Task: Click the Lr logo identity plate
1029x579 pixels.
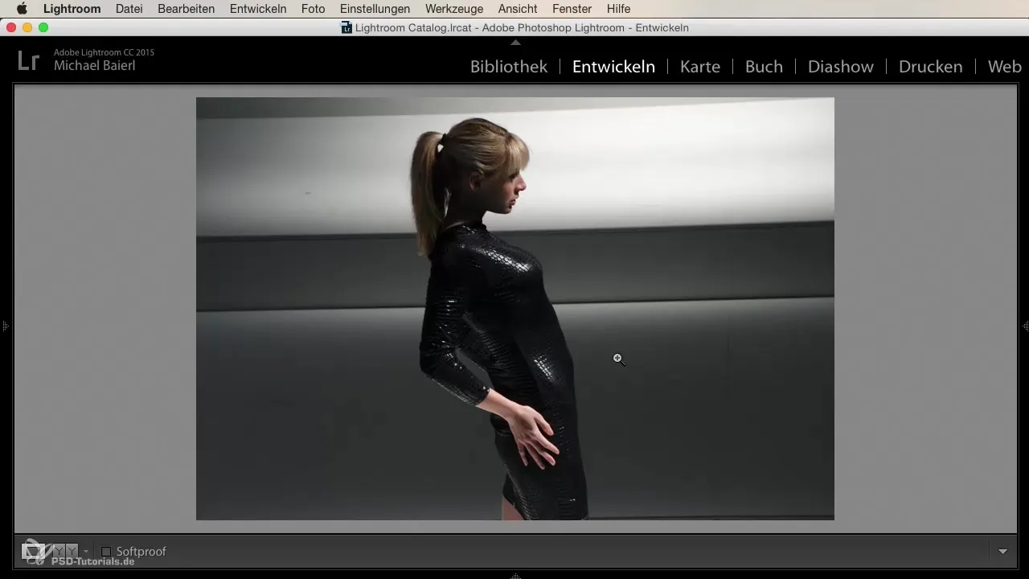Action: pos(29,60)
